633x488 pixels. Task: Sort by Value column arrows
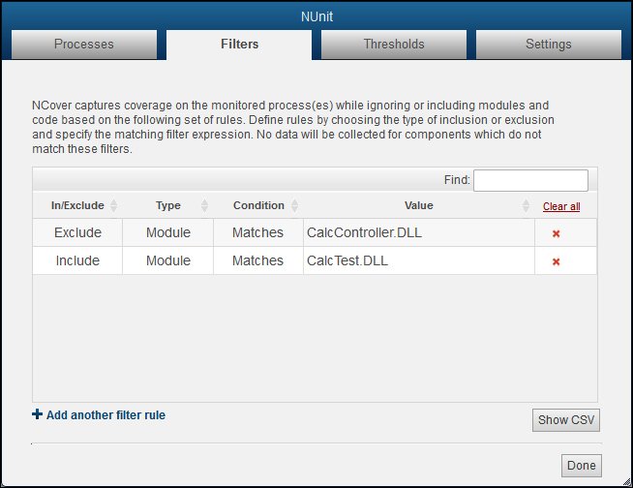tap(527, 206)
